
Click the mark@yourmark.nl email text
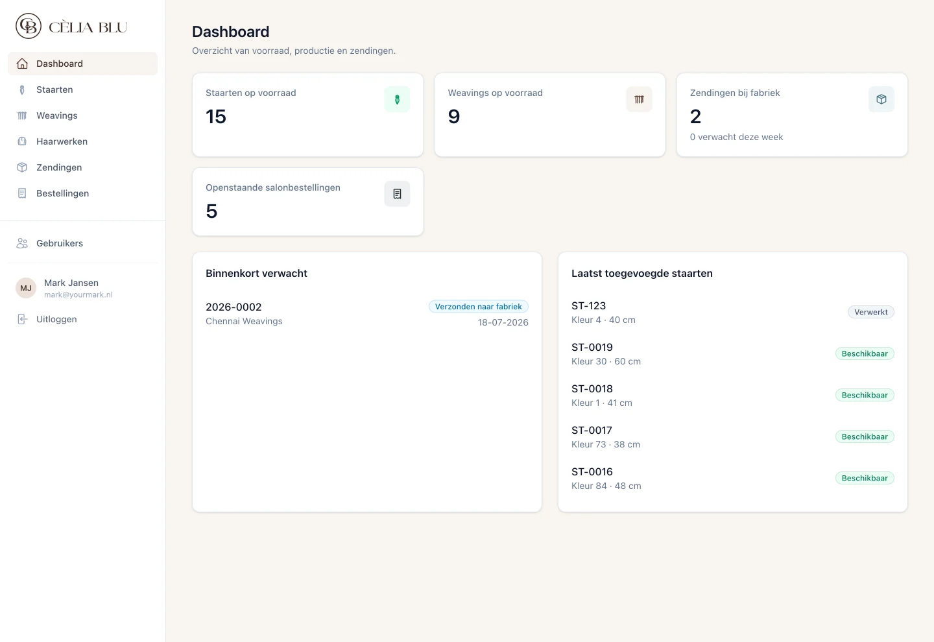(78, 294)
